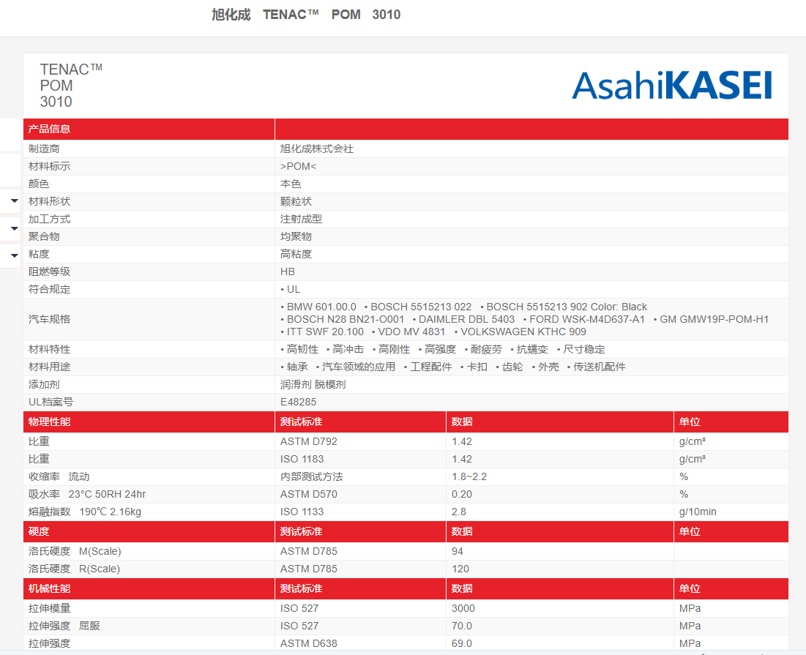Click the test standard "ASTM D570"
Screen dimensions: 806x655
[308, 494]
